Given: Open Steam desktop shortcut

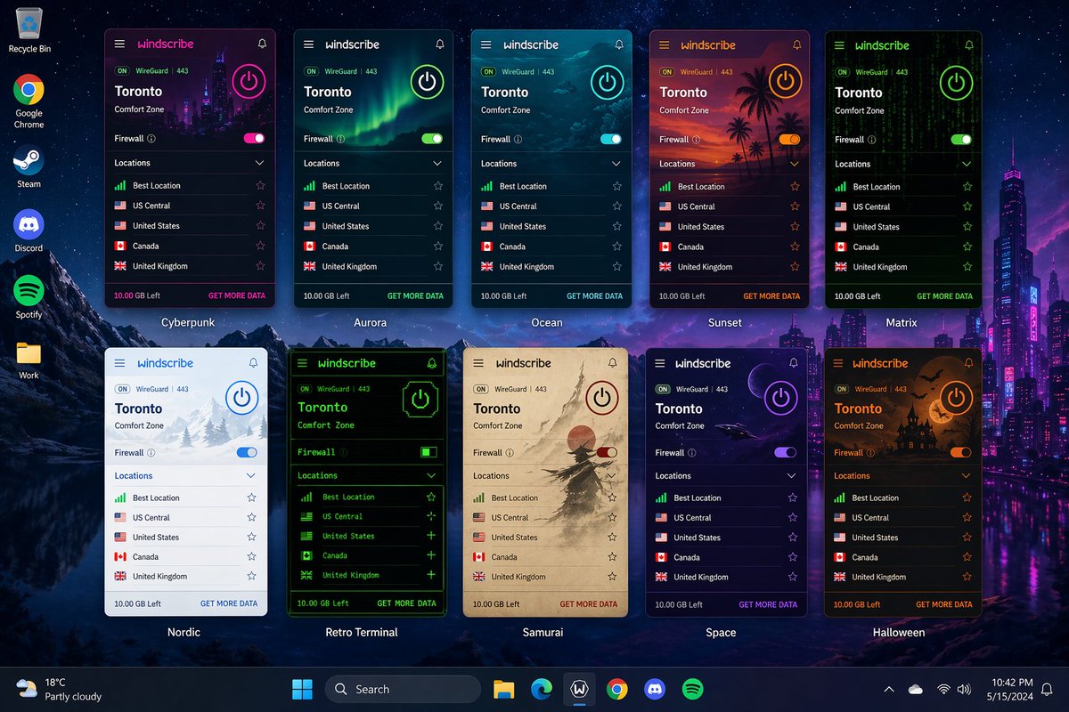Looking at the screenshot, I should coord(29,167).
